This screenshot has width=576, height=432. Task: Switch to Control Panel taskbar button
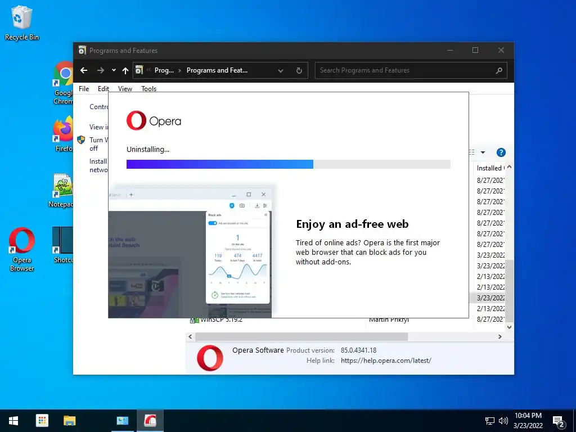point(122,421)
